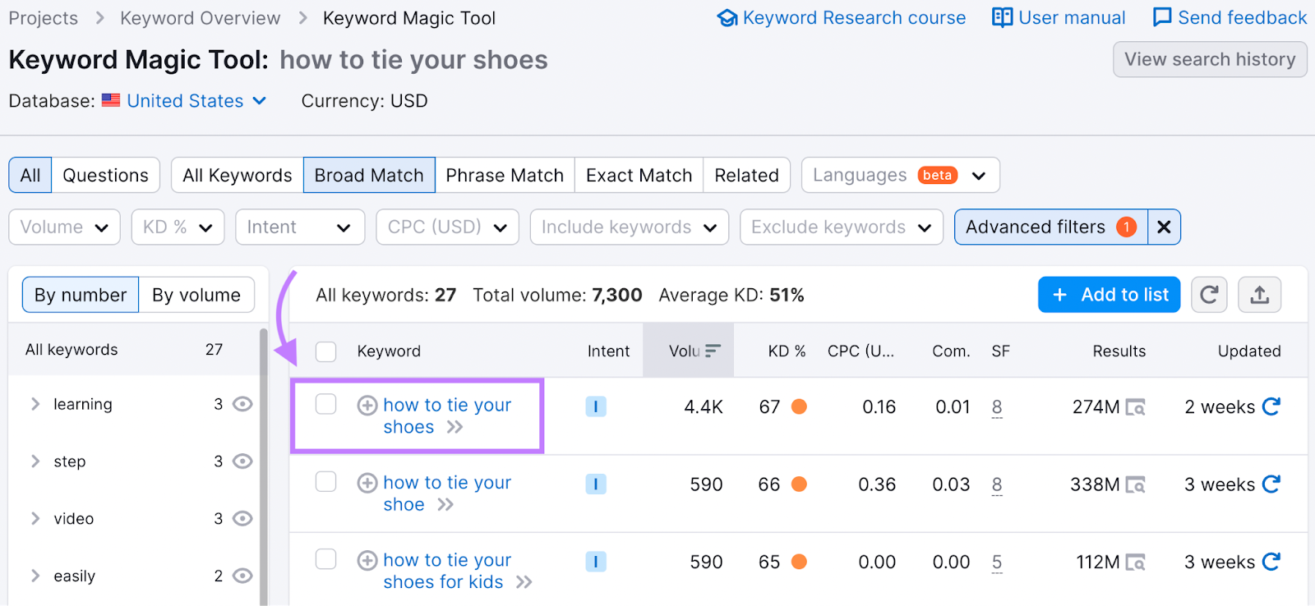Click the export upload icon button

pyautogui.click(x=1259, y=295)
